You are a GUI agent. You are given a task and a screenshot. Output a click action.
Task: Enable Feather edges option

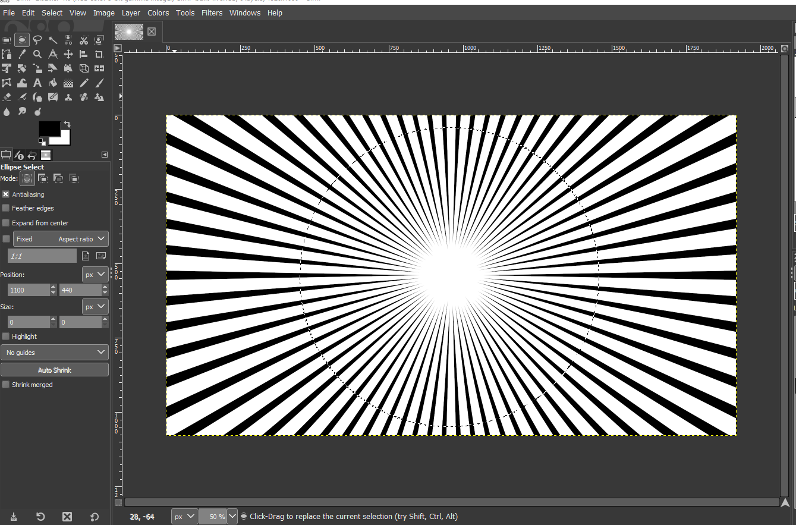click(6, 208)
